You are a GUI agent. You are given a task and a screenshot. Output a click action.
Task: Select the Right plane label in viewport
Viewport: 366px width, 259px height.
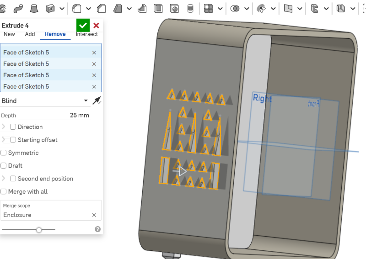point(262,99)
